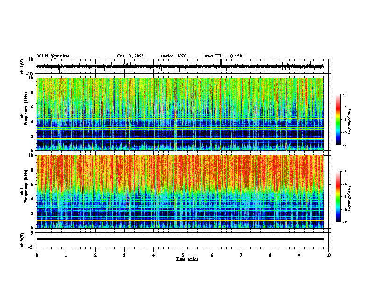This screenshot has height=286, width=370.
Task: Click the "4" kHz tick of ch.2 spectrogram
Action: (32, 199)
